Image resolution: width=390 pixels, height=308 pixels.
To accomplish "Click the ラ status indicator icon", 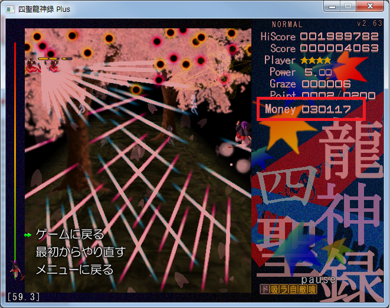I will pos(284,289).
